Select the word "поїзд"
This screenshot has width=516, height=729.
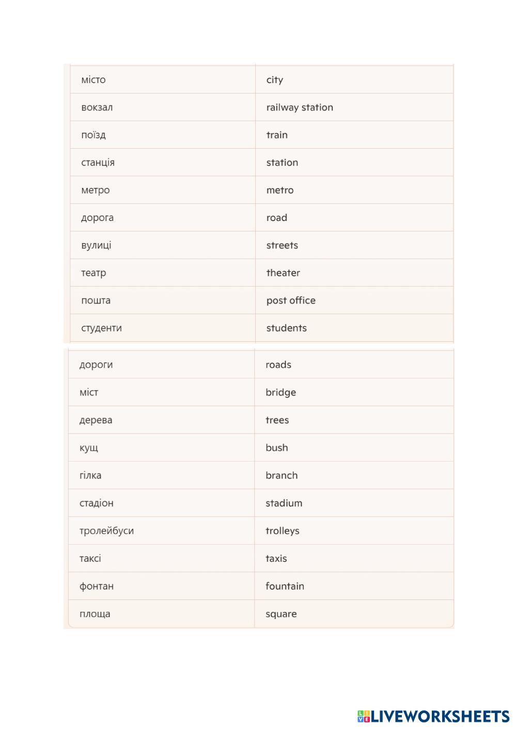tap(93, 135)
